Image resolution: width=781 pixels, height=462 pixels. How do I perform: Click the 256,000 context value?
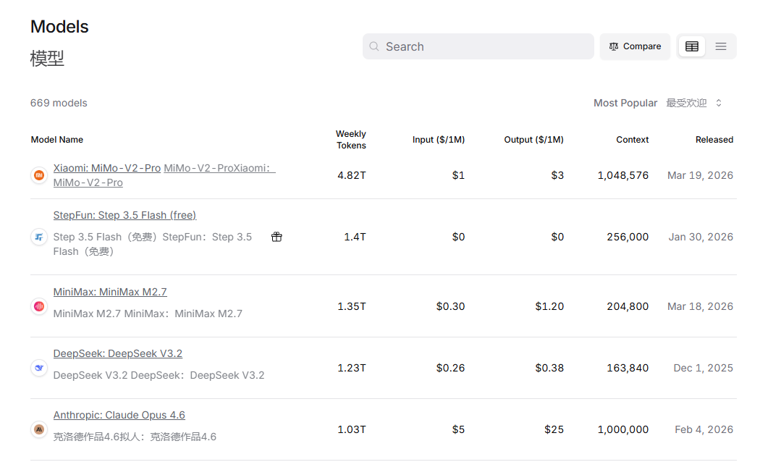click(x=628, y=237)
